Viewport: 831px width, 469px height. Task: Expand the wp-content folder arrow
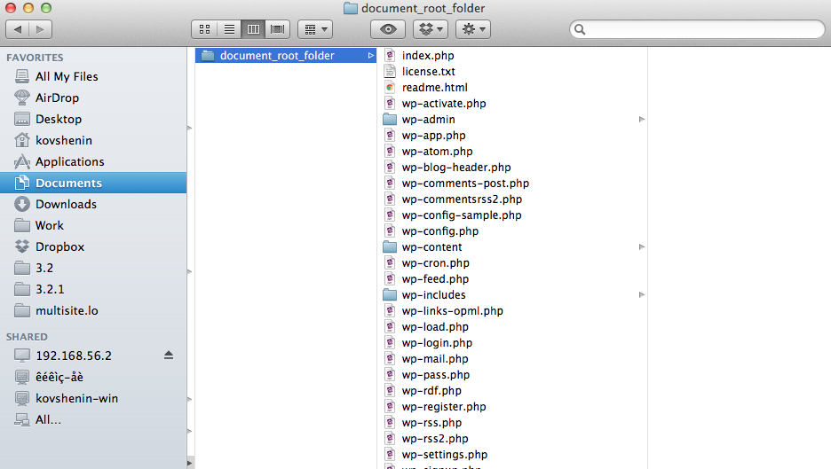pyautogui.click(x=641, y=246)
